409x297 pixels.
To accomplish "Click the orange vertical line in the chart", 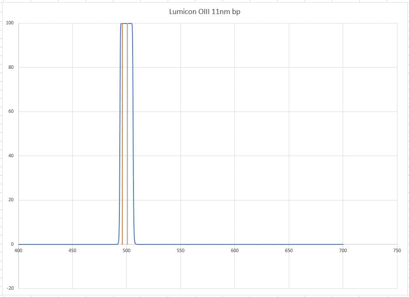I will click(122, 128).
